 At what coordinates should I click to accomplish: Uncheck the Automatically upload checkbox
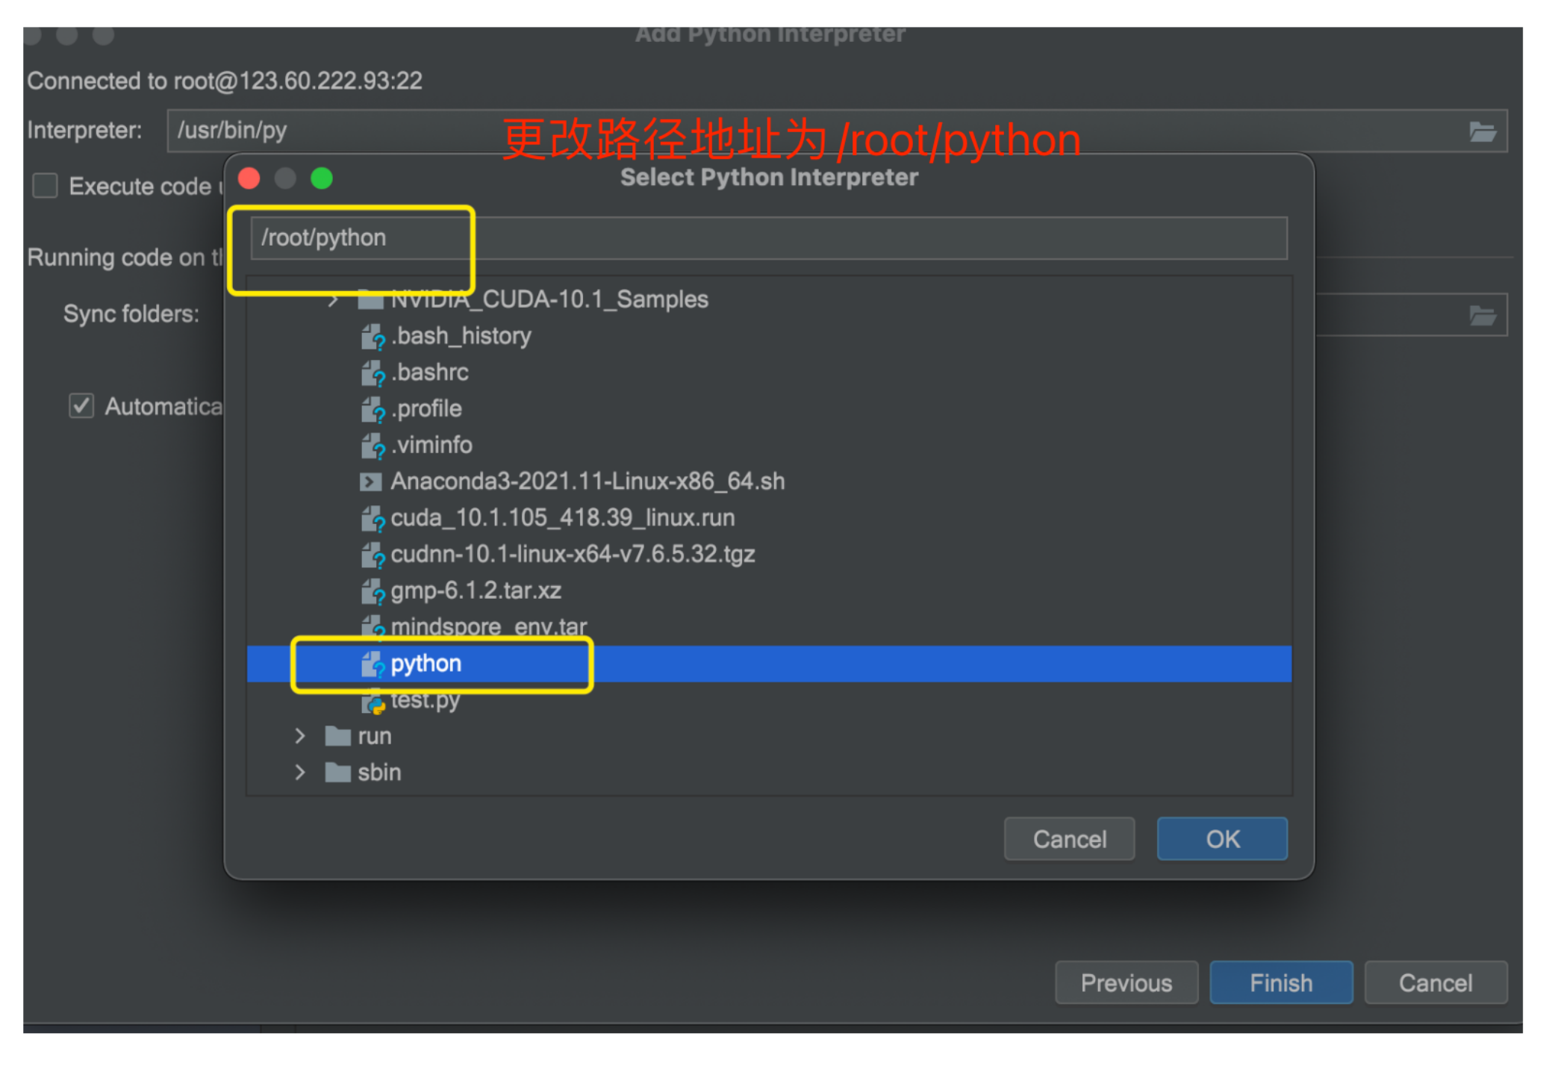click(81, 406)
